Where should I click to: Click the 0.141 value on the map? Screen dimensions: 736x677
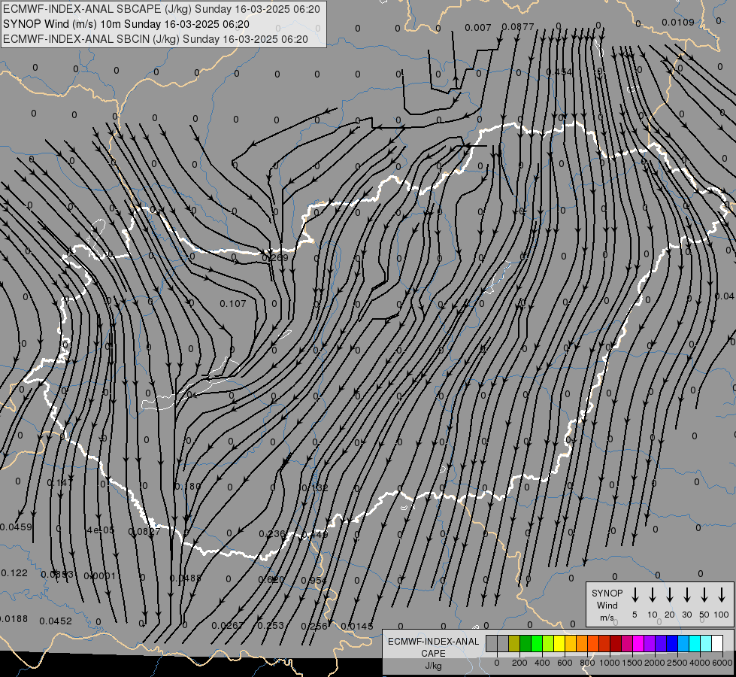click(x=60, y=482)
